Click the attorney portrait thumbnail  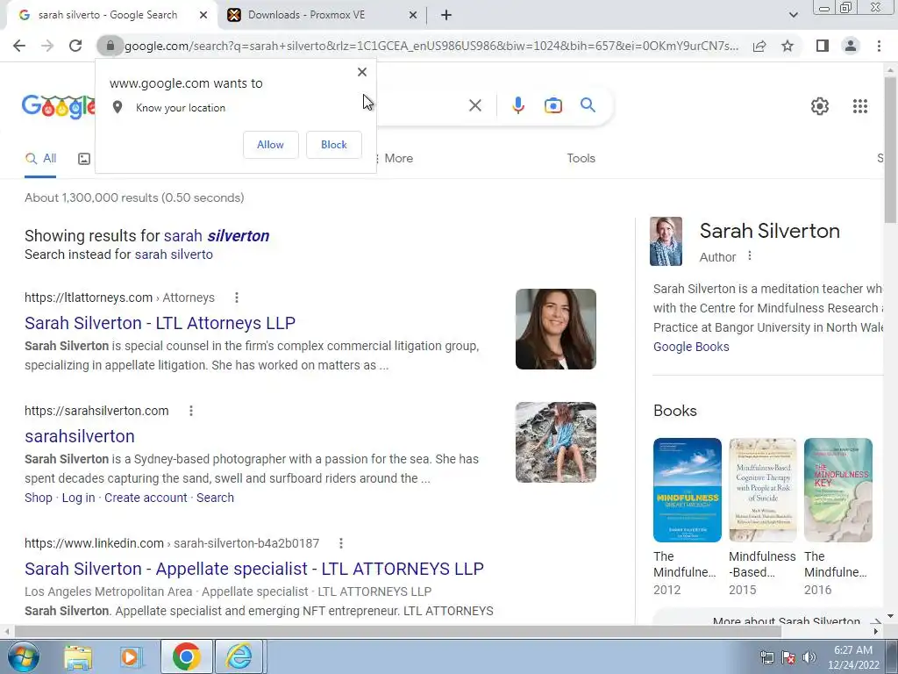pos(555,329)
